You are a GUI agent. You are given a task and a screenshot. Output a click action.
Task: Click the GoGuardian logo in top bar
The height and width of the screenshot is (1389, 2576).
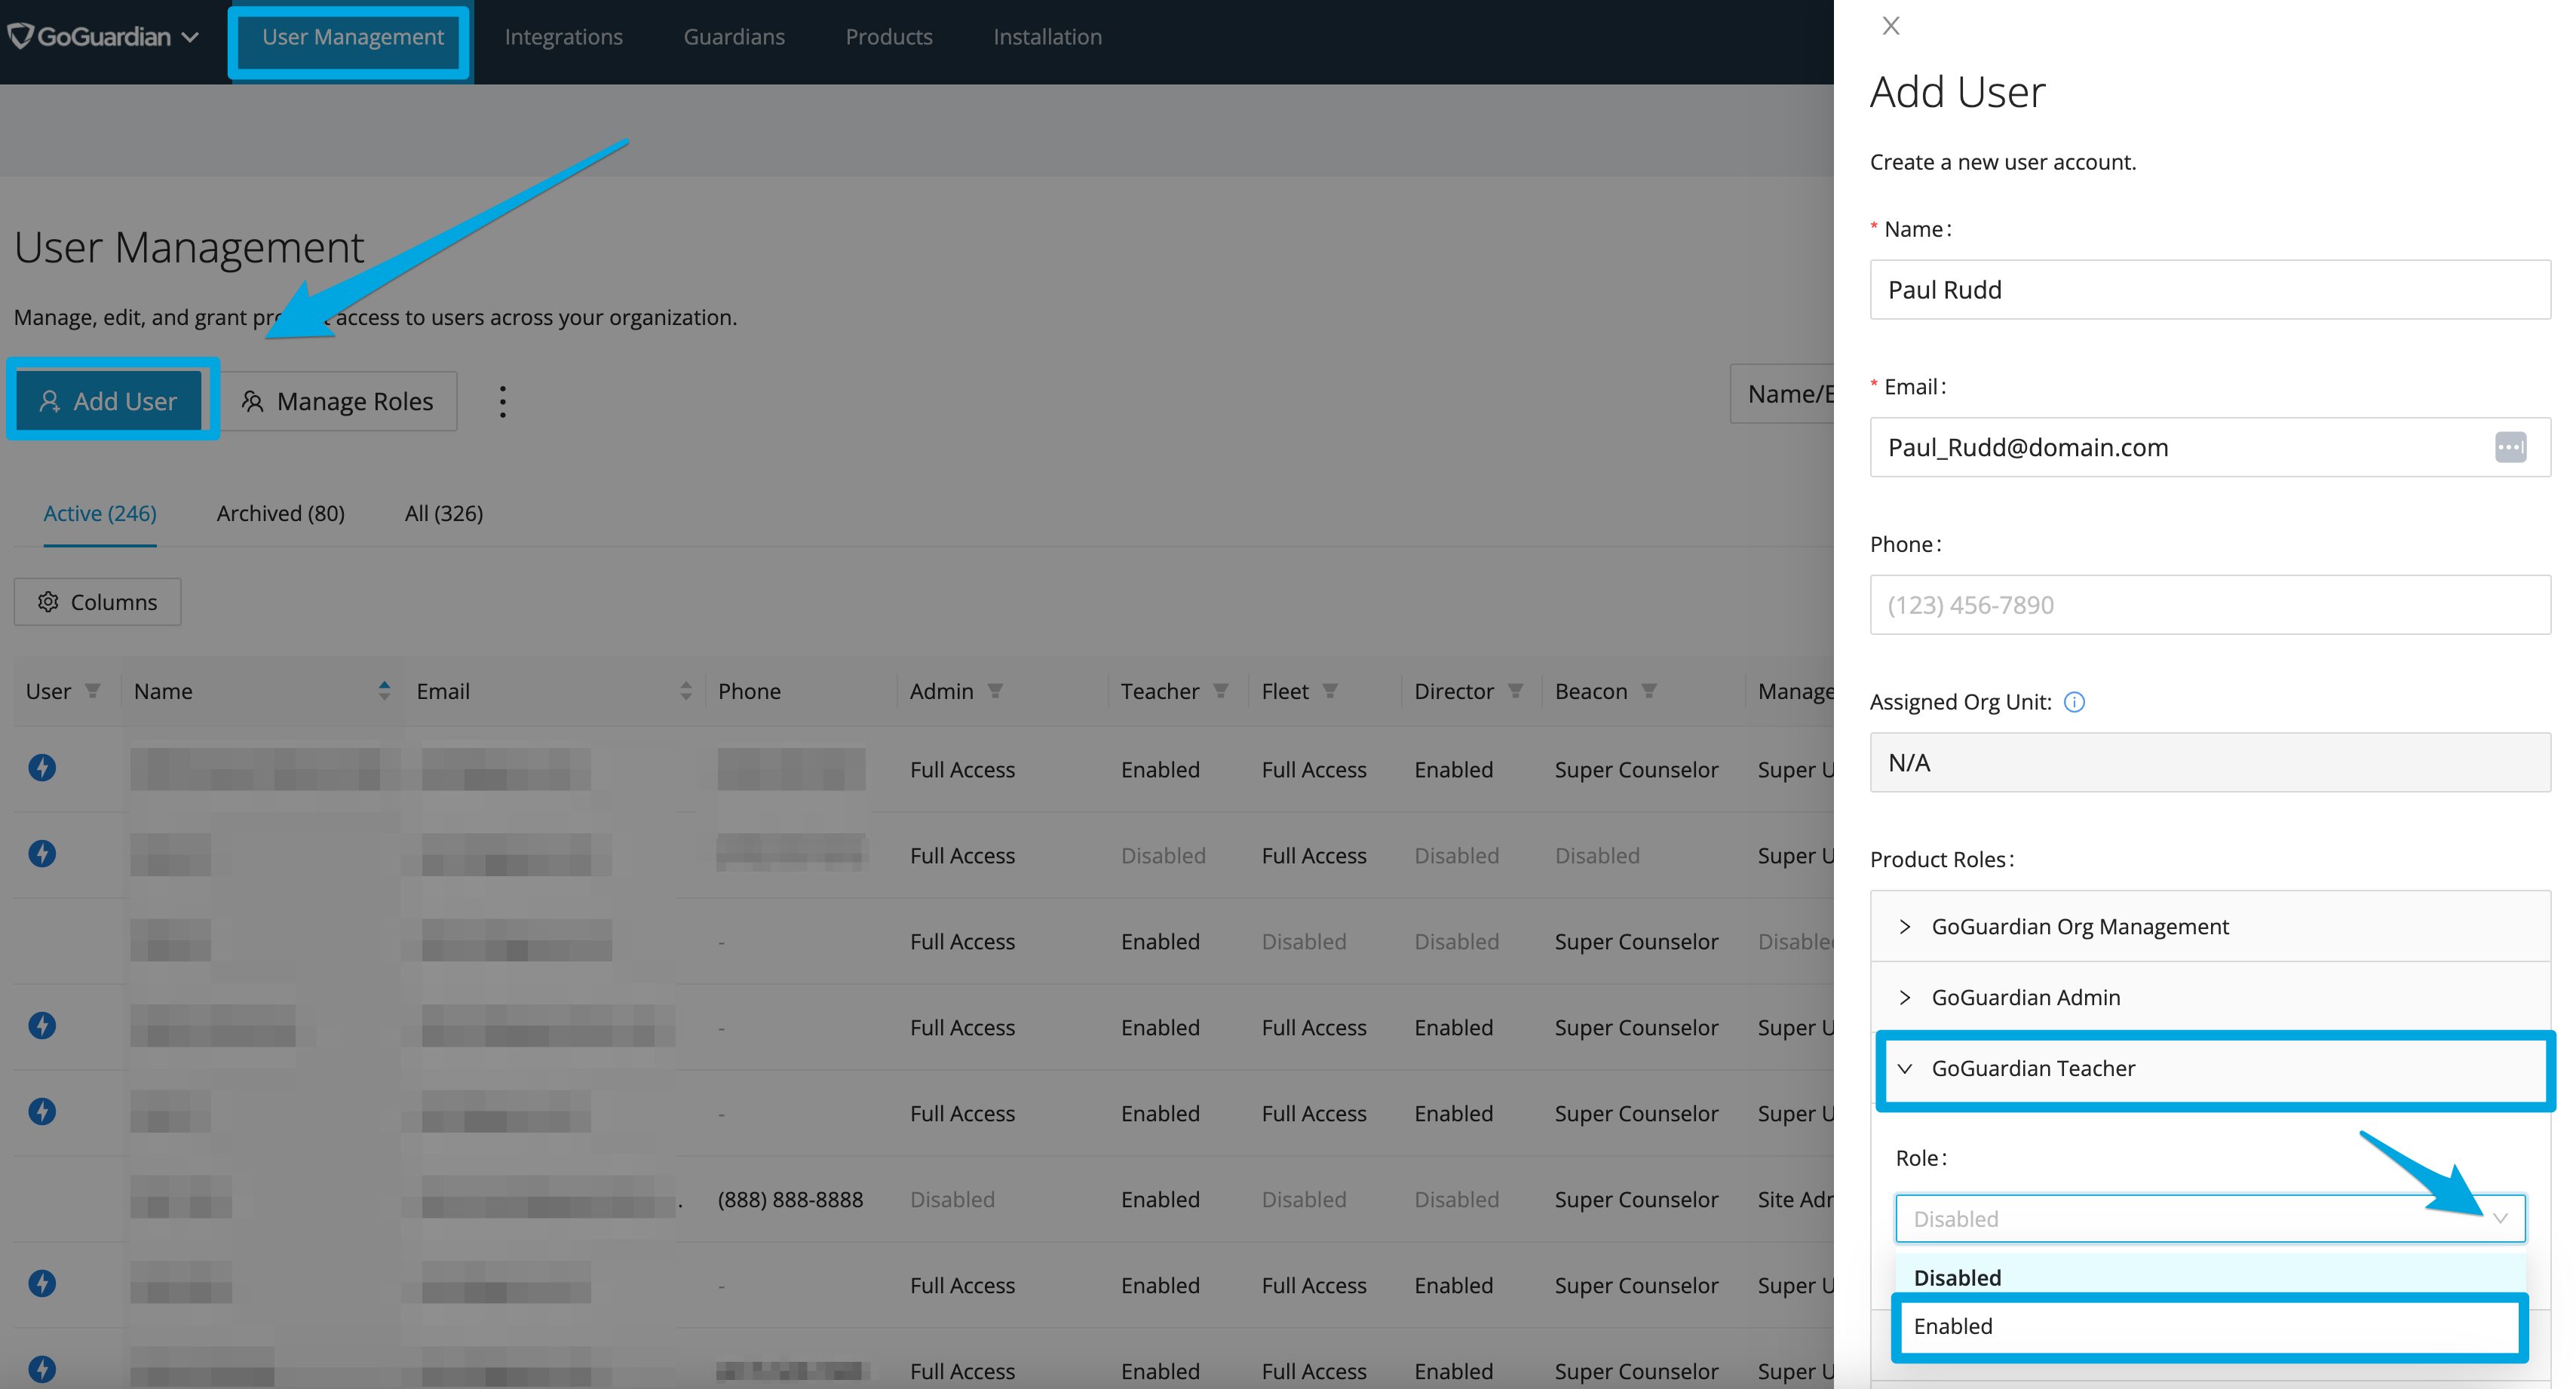[89, 37]
